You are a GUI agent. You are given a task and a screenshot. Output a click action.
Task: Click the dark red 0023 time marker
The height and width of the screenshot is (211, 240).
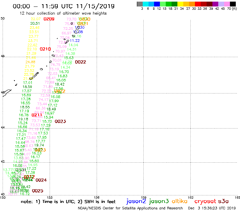(x=60, y=121)
